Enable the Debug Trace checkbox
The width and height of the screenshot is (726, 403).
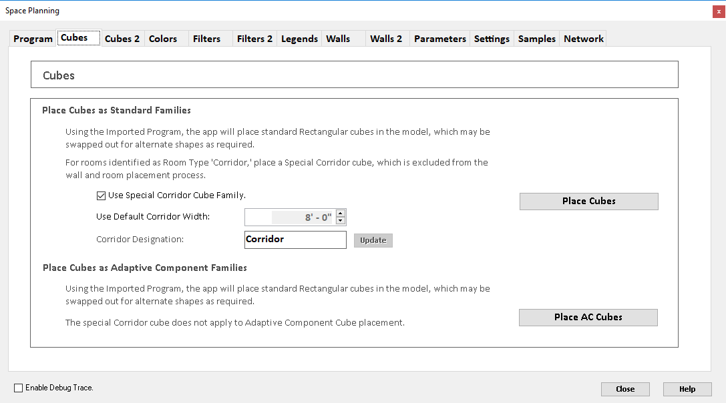(19, 388)
